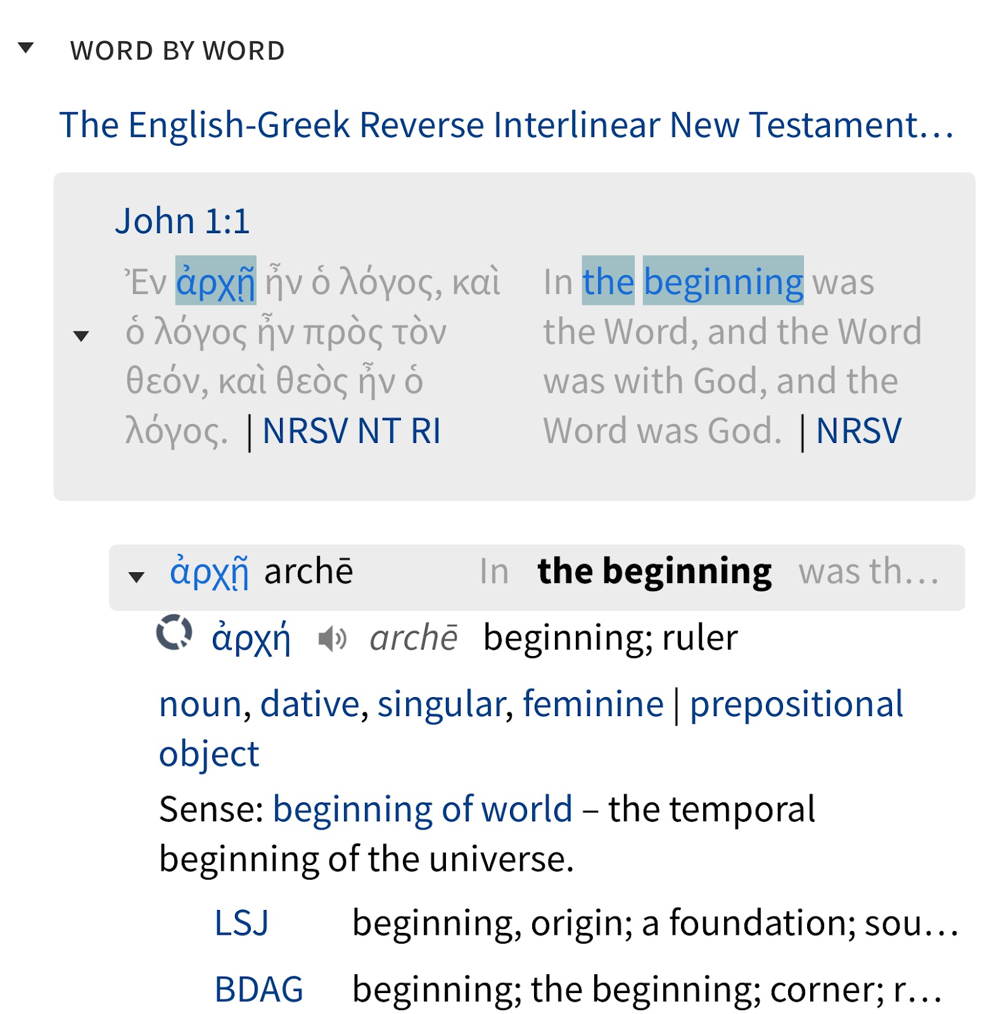Click the 'feminine' gender tag
Screen dimensions: 999x1014
[593, 704]
